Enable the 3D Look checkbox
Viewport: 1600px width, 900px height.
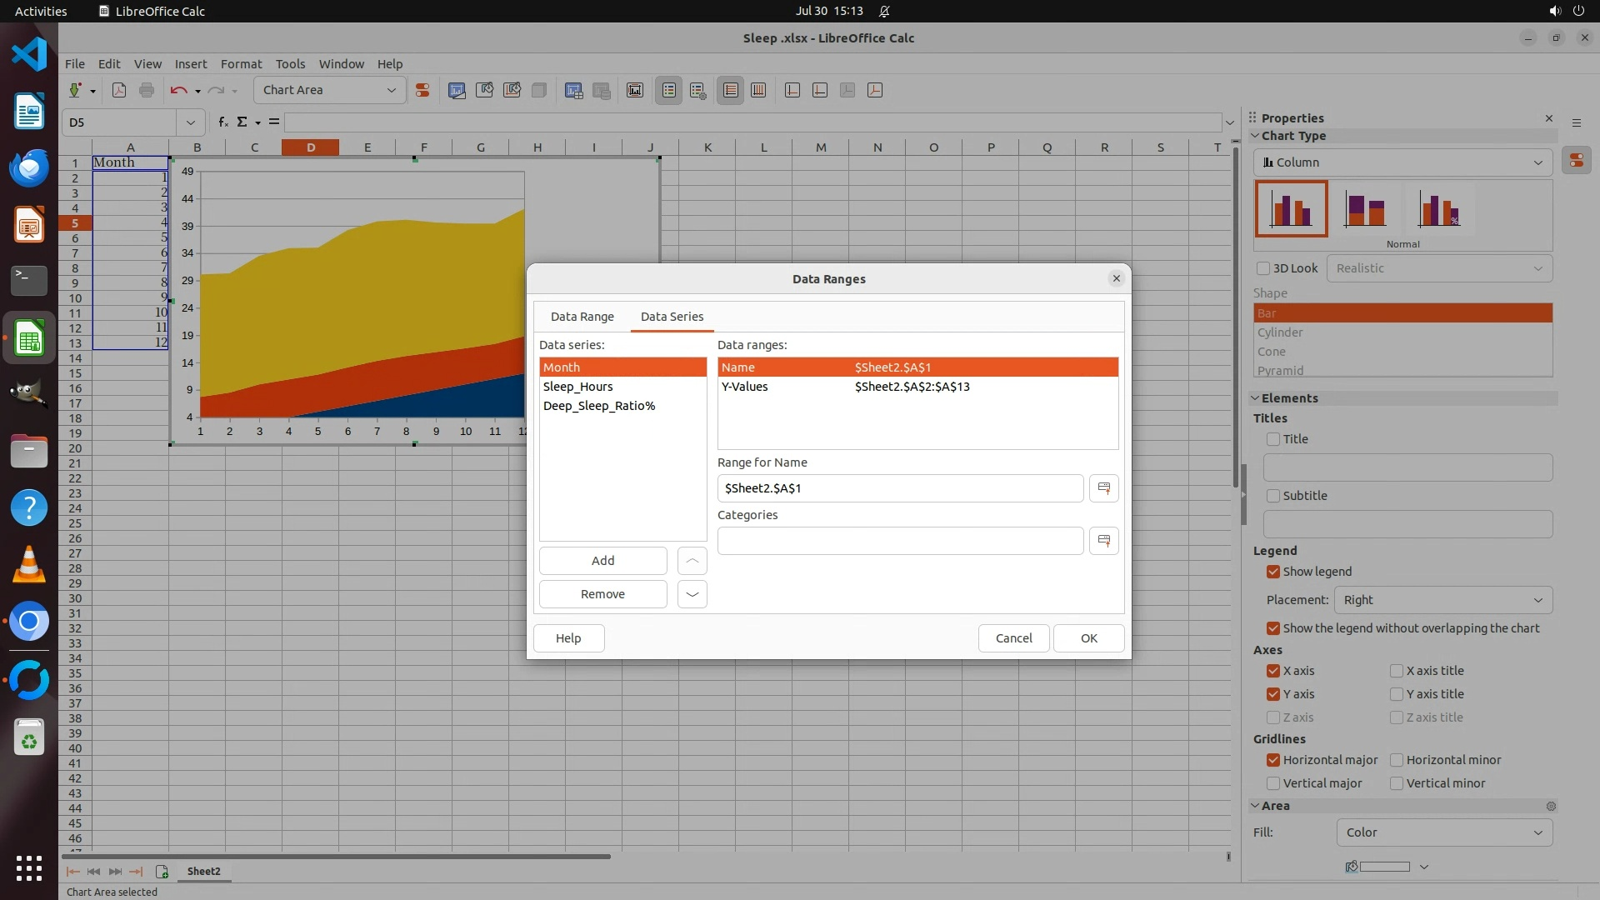1263,268
